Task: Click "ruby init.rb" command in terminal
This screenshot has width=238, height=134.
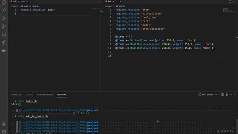Action: point(27,101)
